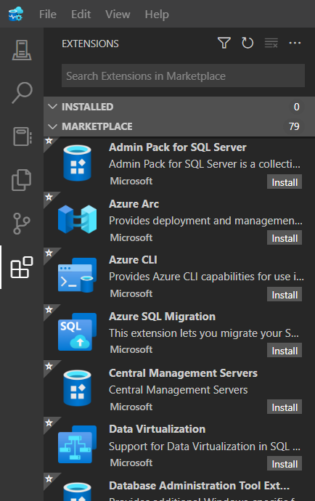Open the View menu
Image resolution: width=315 pixels, height=501 pixels.
[118, 14]
